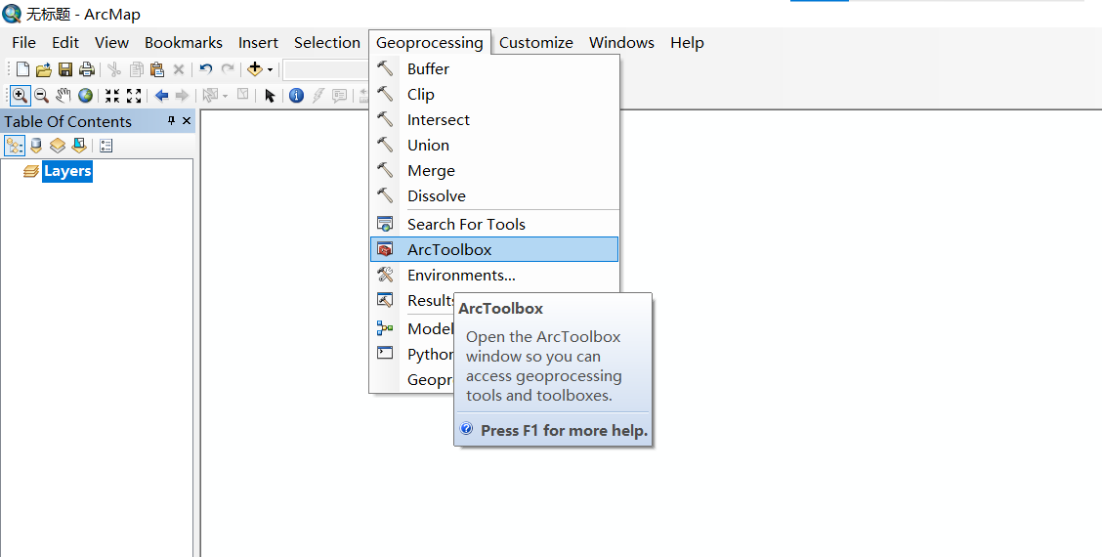Screen dimensions: 1102x557
Task: Click the Fixed Zoom Out arrows icon
Action: 134,95
